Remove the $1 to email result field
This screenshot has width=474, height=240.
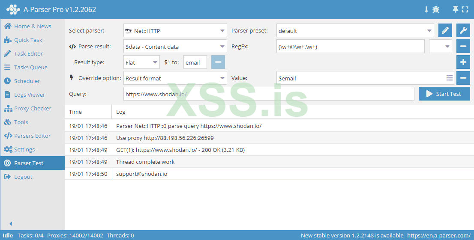(218, 62)
